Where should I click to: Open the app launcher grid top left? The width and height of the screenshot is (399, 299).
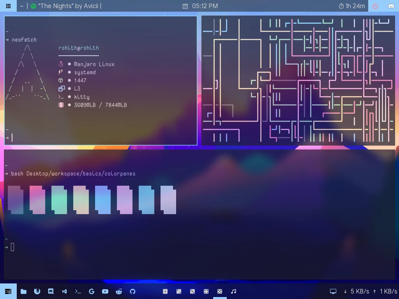tap(8, 6)
